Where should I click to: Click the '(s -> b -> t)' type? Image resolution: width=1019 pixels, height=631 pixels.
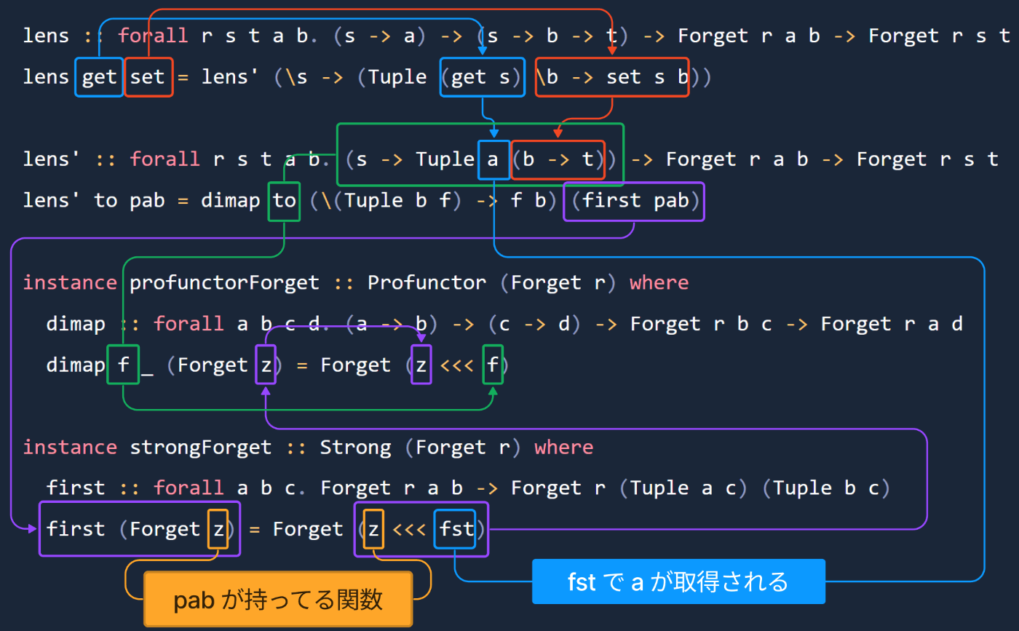[x=552, y=36]
